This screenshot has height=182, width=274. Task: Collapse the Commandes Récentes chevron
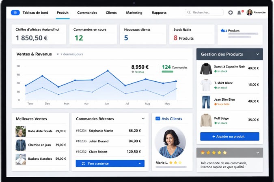tap(143, 119)
